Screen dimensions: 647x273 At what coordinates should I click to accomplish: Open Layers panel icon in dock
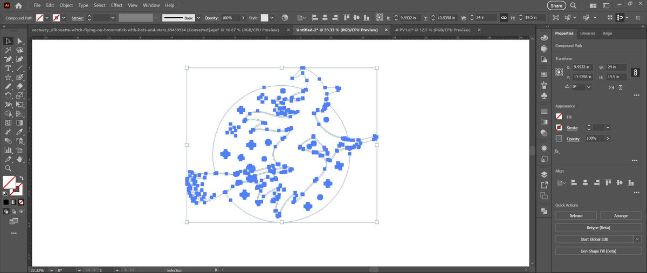point(544,174)
